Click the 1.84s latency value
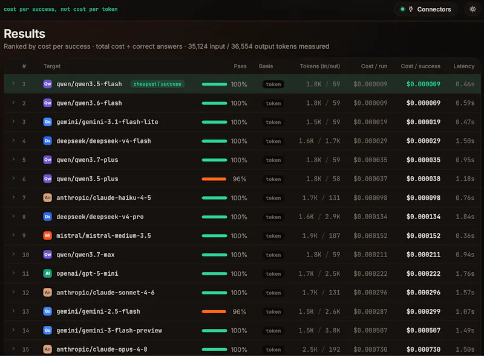484x356 pixels. click(465, 217)
